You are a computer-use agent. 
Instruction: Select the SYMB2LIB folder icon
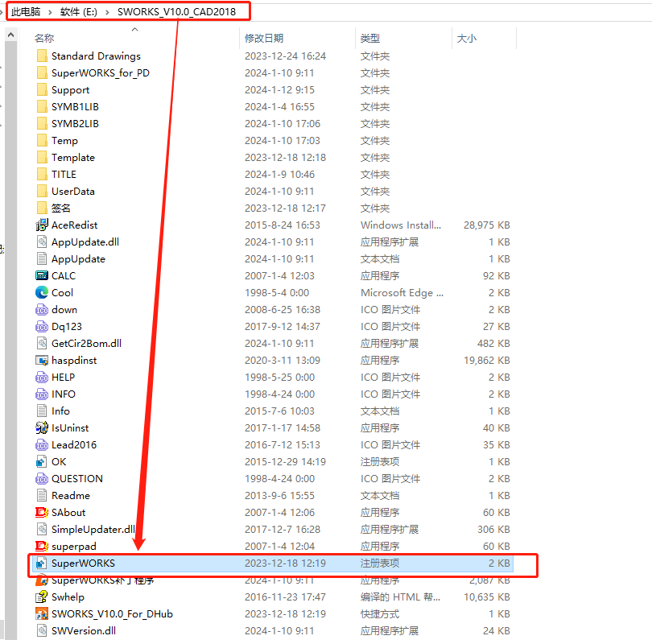42,123
